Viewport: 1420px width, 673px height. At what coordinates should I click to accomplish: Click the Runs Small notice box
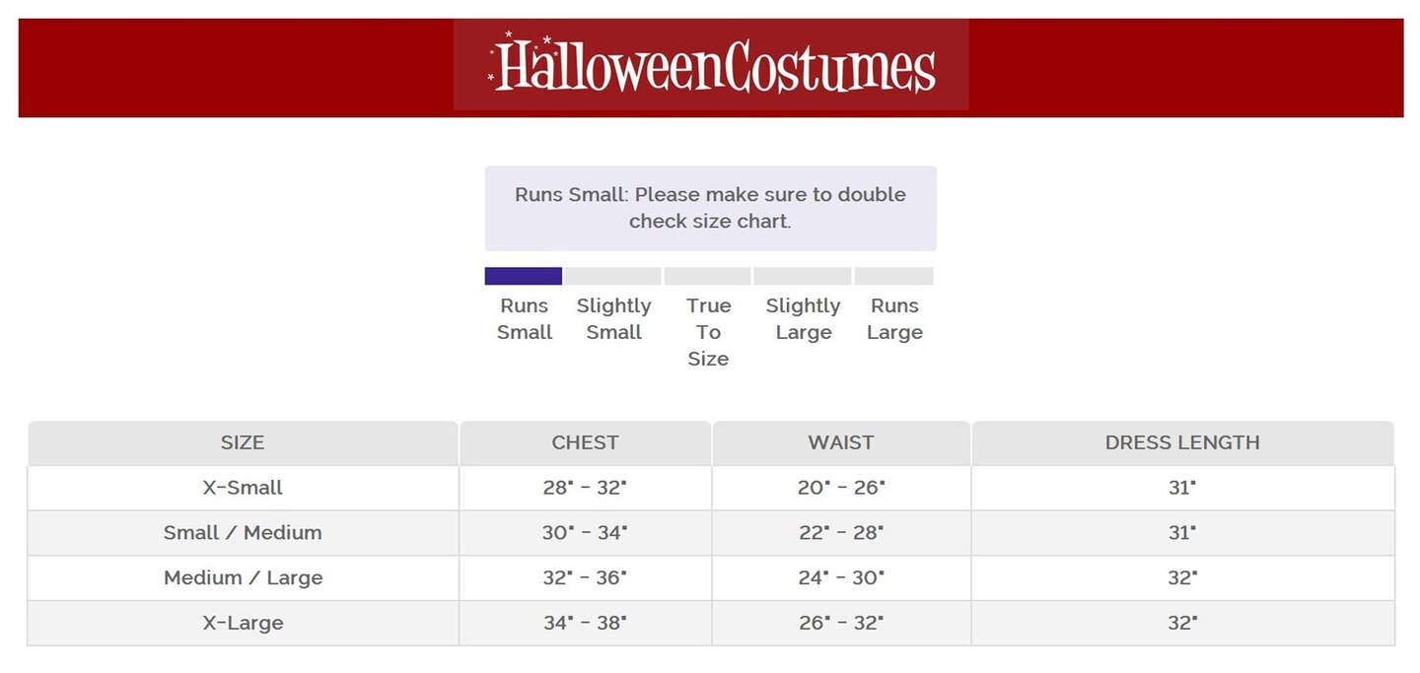pos(710,208)
